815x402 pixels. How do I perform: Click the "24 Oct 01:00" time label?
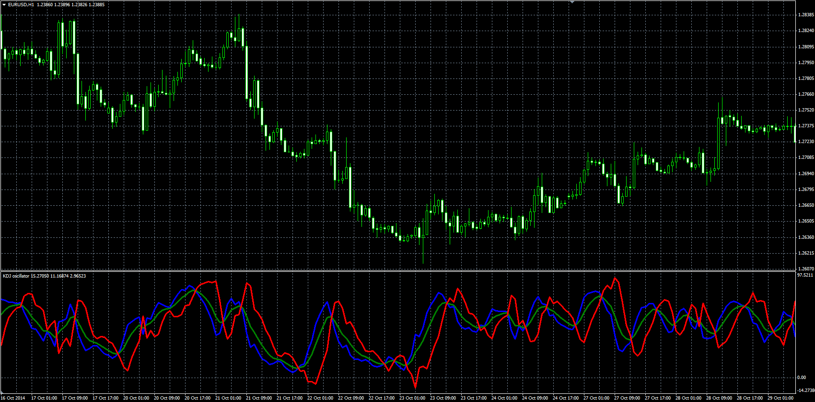click(x=504, y=398)
